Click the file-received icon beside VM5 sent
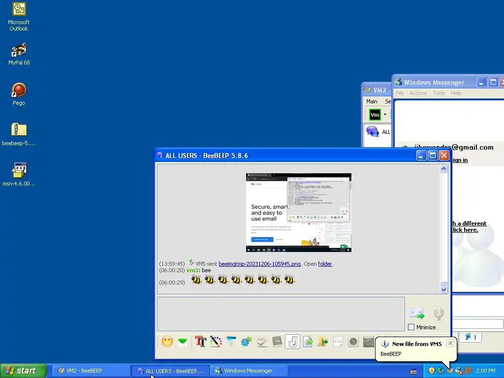This screenshot has width=504, height=378. click(x=191, y=263)
